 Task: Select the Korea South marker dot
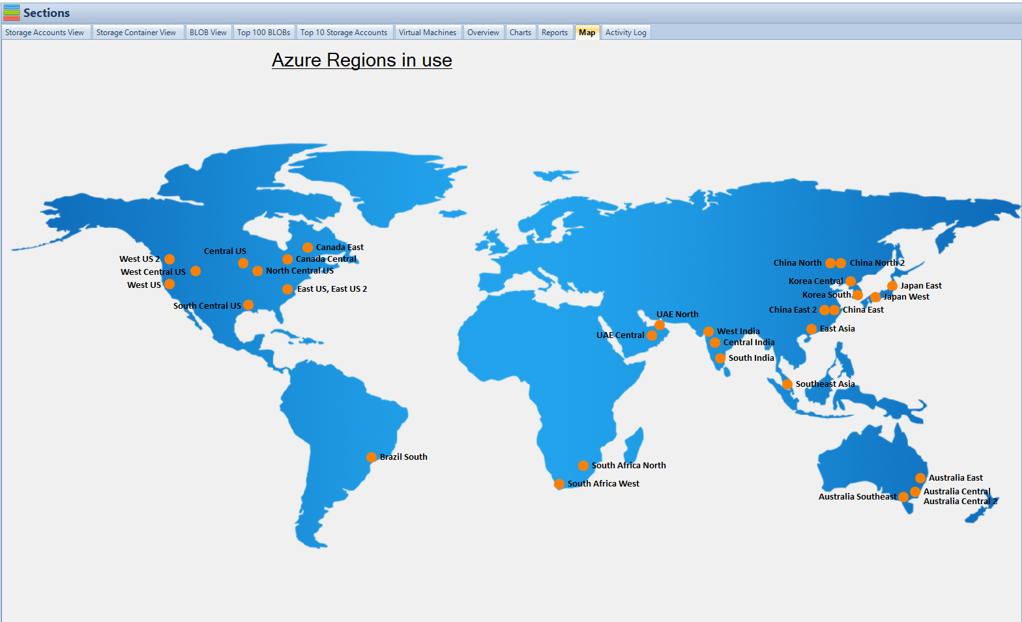(x=858, y=295)
